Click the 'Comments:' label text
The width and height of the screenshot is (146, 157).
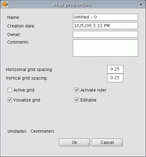[x=18, y=42]
